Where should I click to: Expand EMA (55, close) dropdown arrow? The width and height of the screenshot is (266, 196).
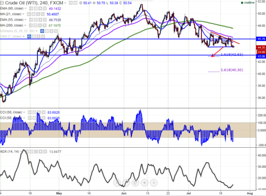(25, 20)
